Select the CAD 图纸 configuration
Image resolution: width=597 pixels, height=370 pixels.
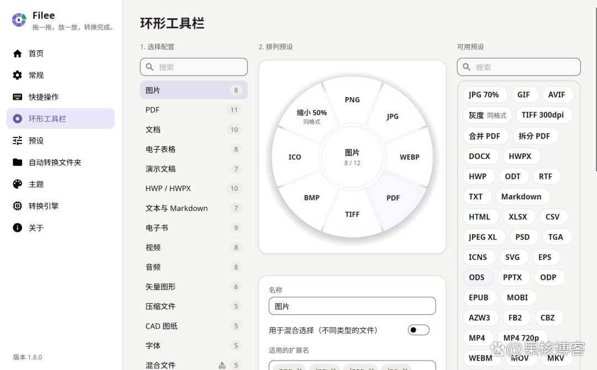coord(194,326)
